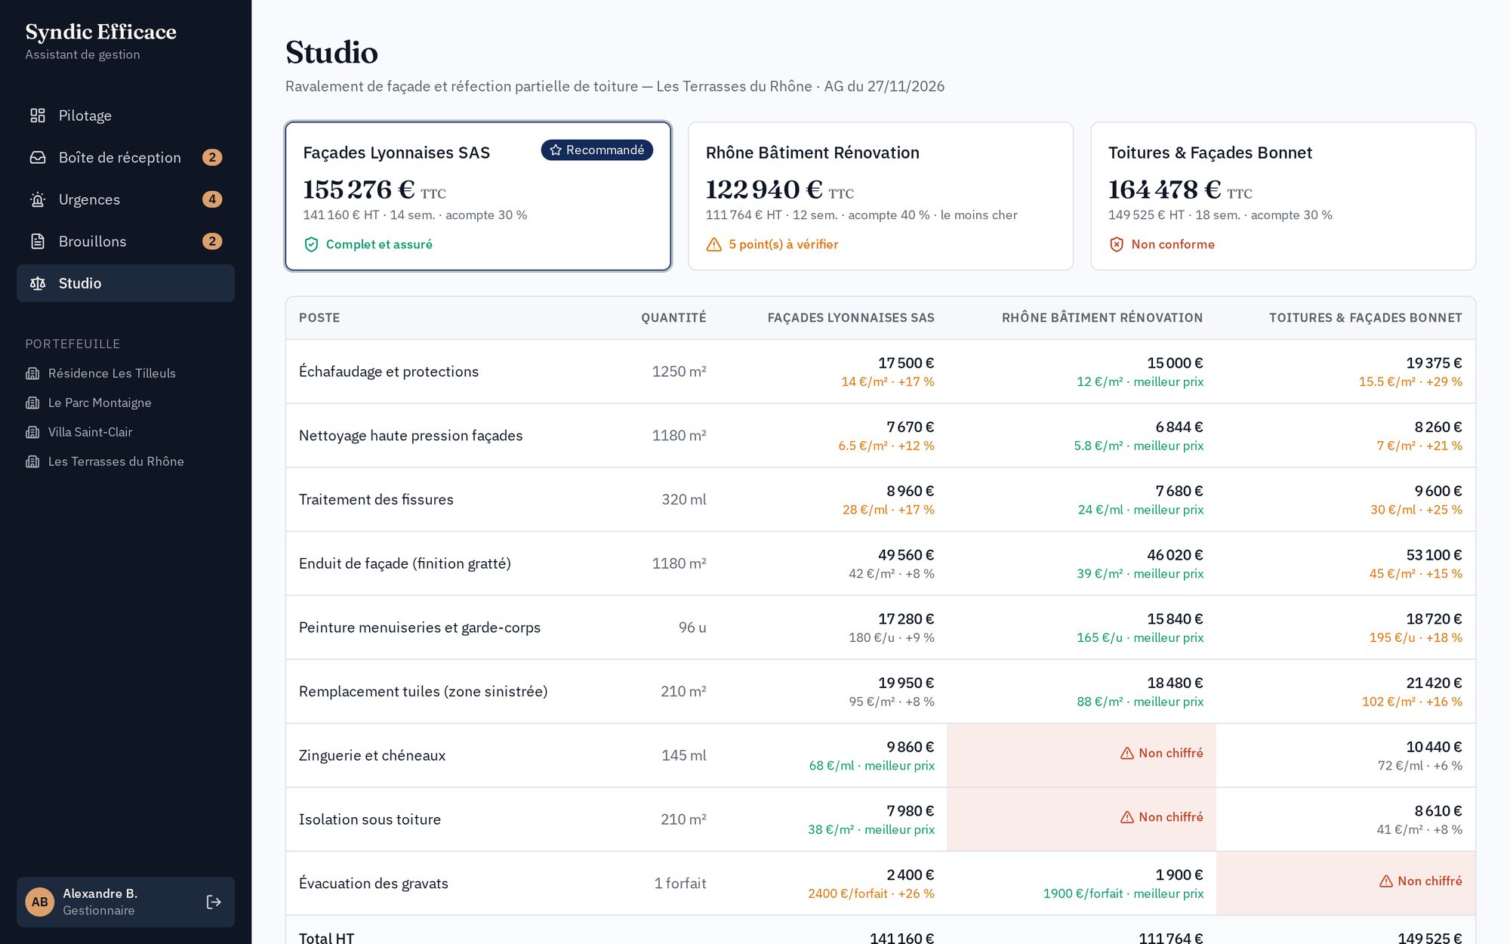The width and height of the screenshot is (1510, 944).
Task: Click the Traitement des fissures row label
Action: [x=376, y=499]
